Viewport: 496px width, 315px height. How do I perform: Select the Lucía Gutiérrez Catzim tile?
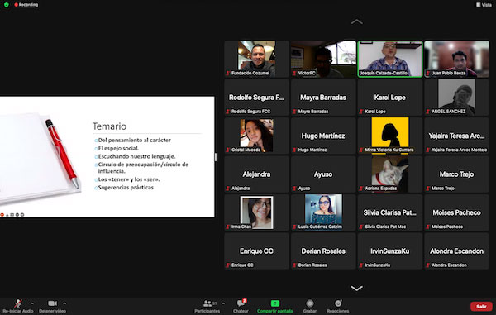(323, 212)
